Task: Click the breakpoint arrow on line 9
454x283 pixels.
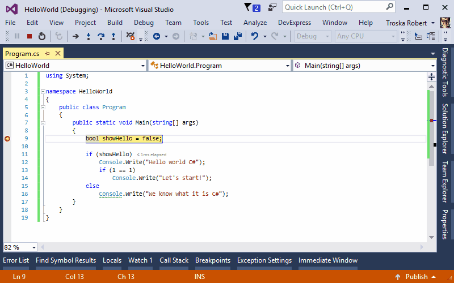Action: 7,139
